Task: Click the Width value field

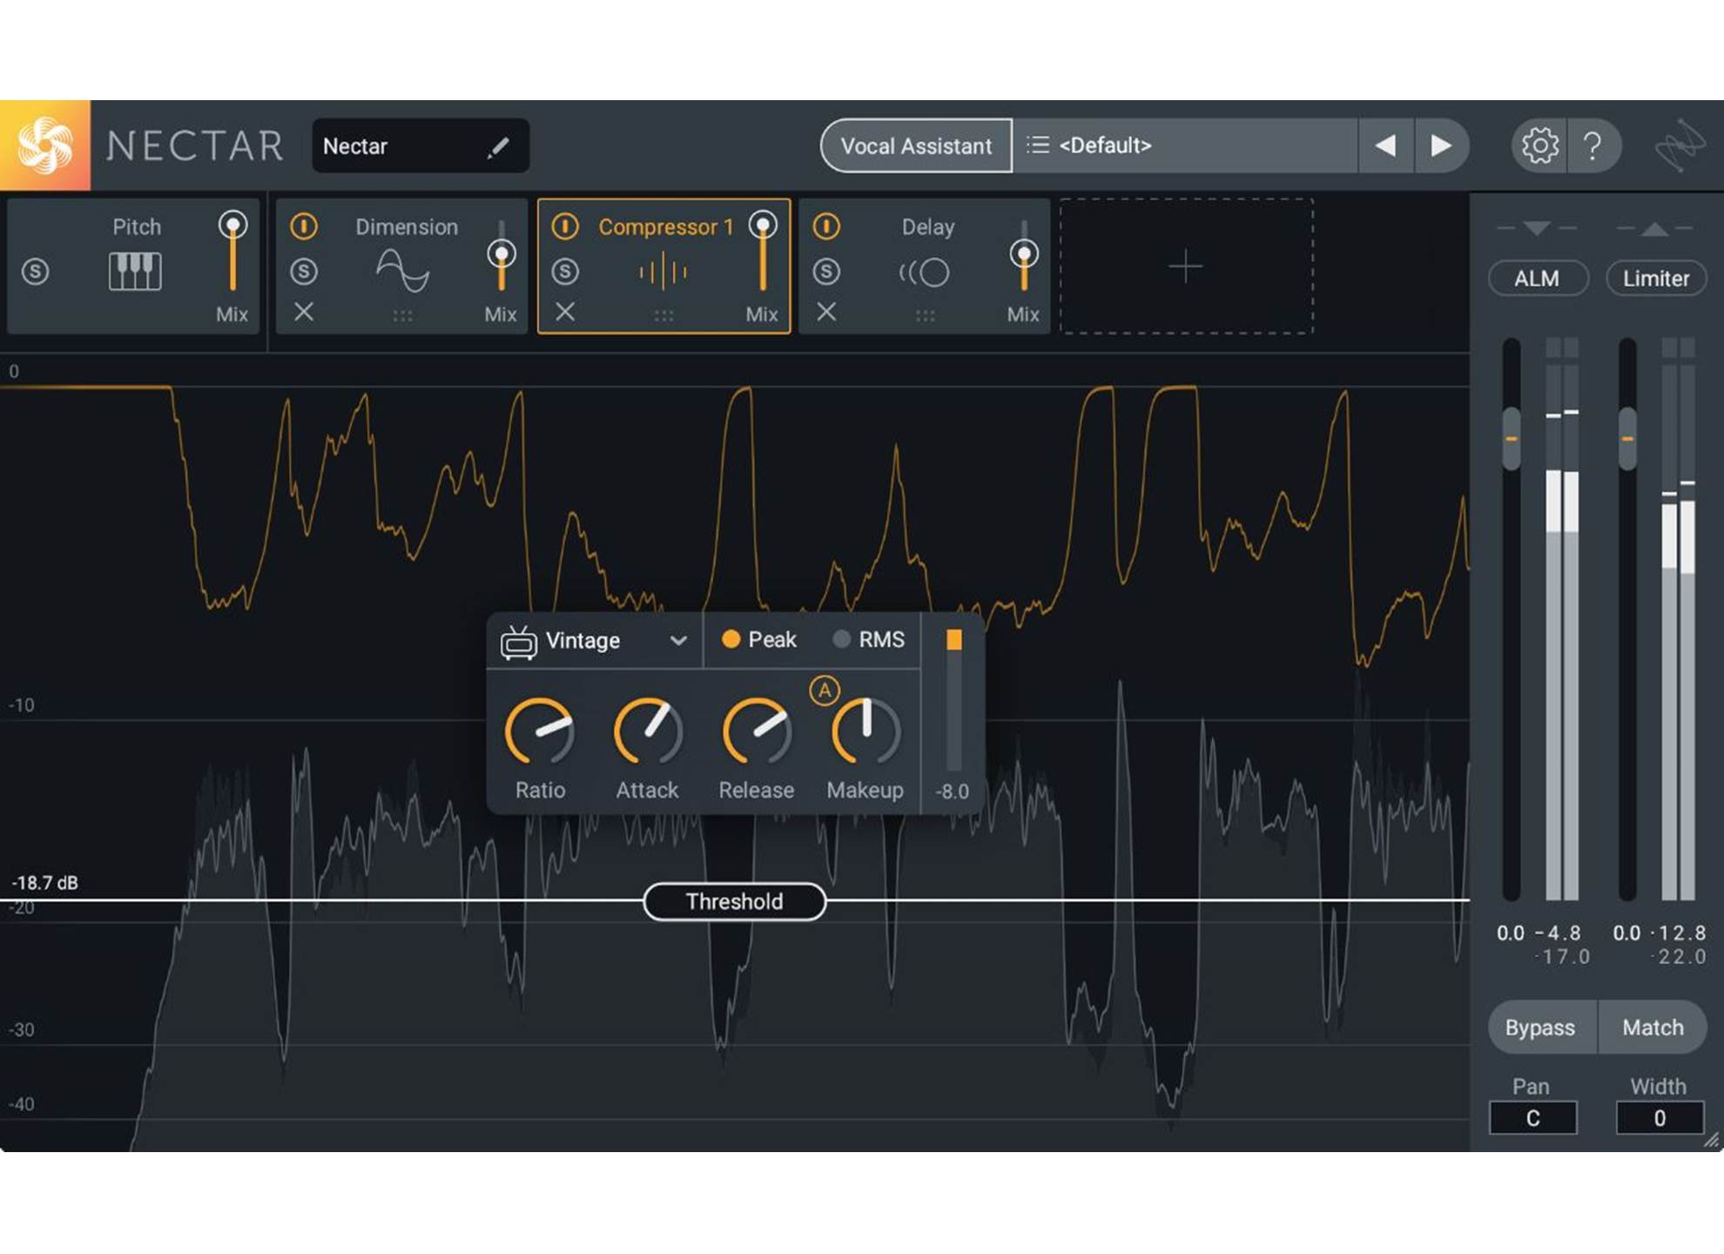Action: [1660, 1118]
